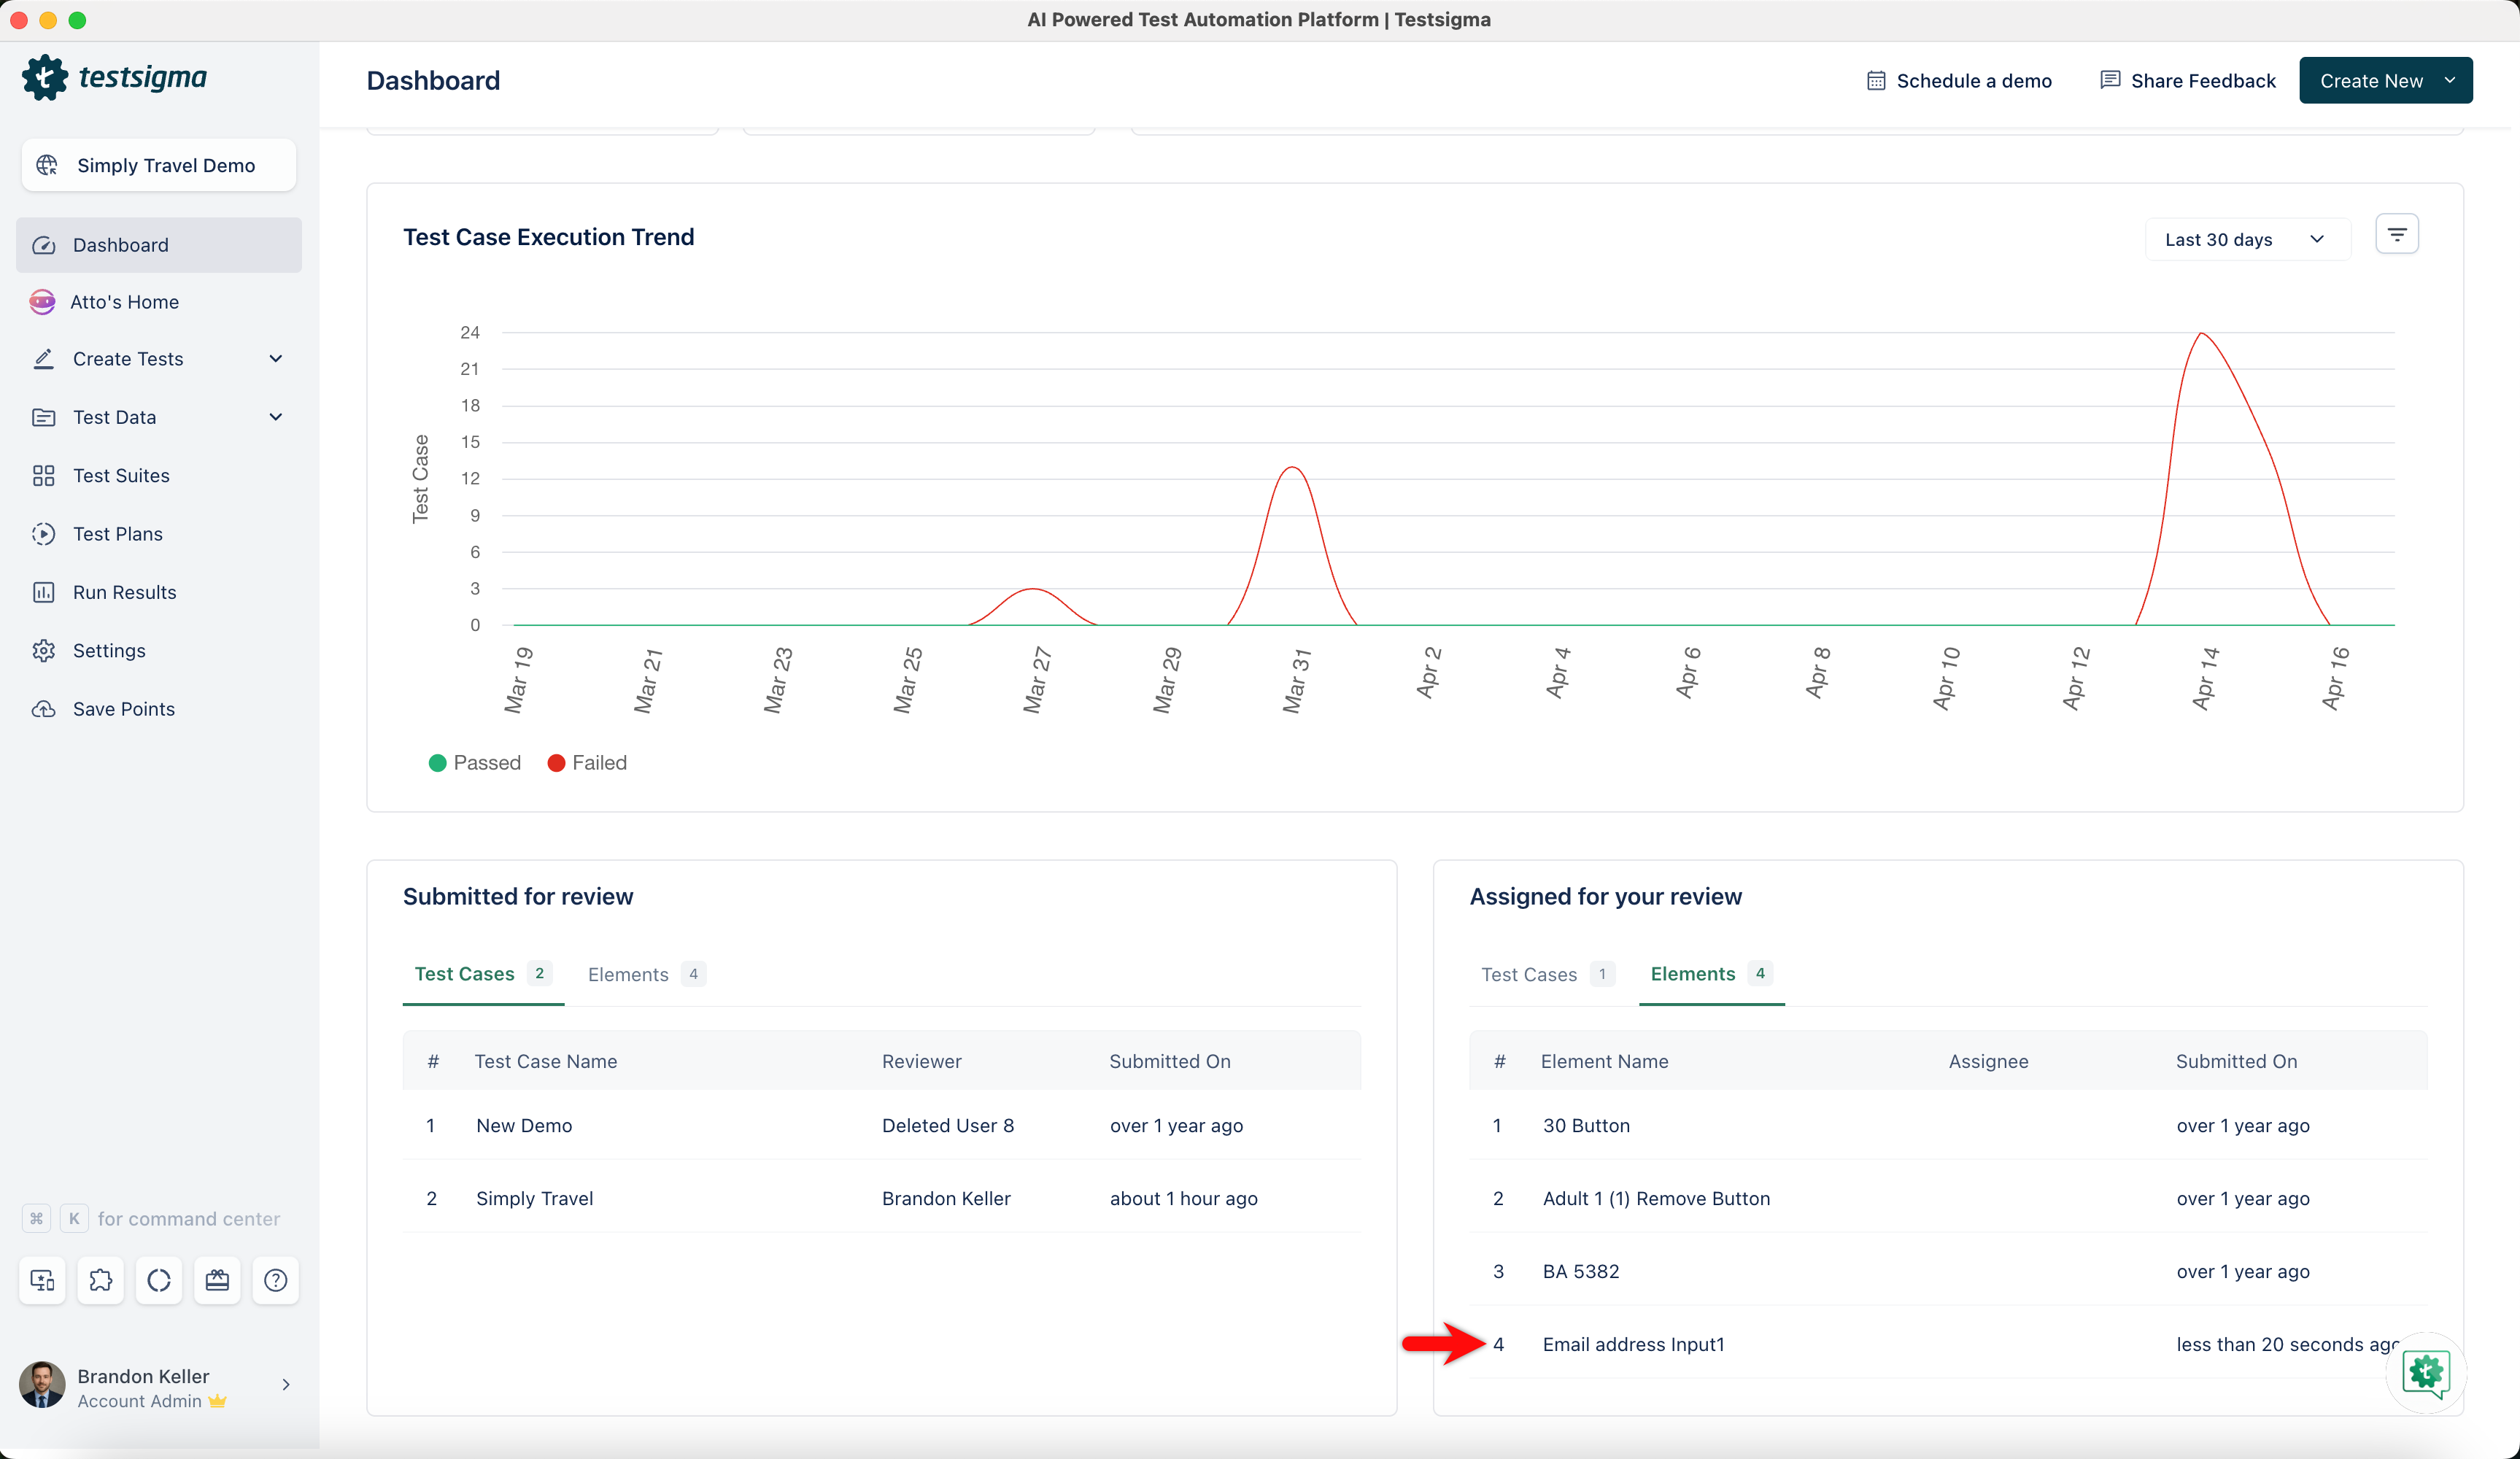Open the help question mark icon
The image size is (2520, 1459).
click(275, 1280)
